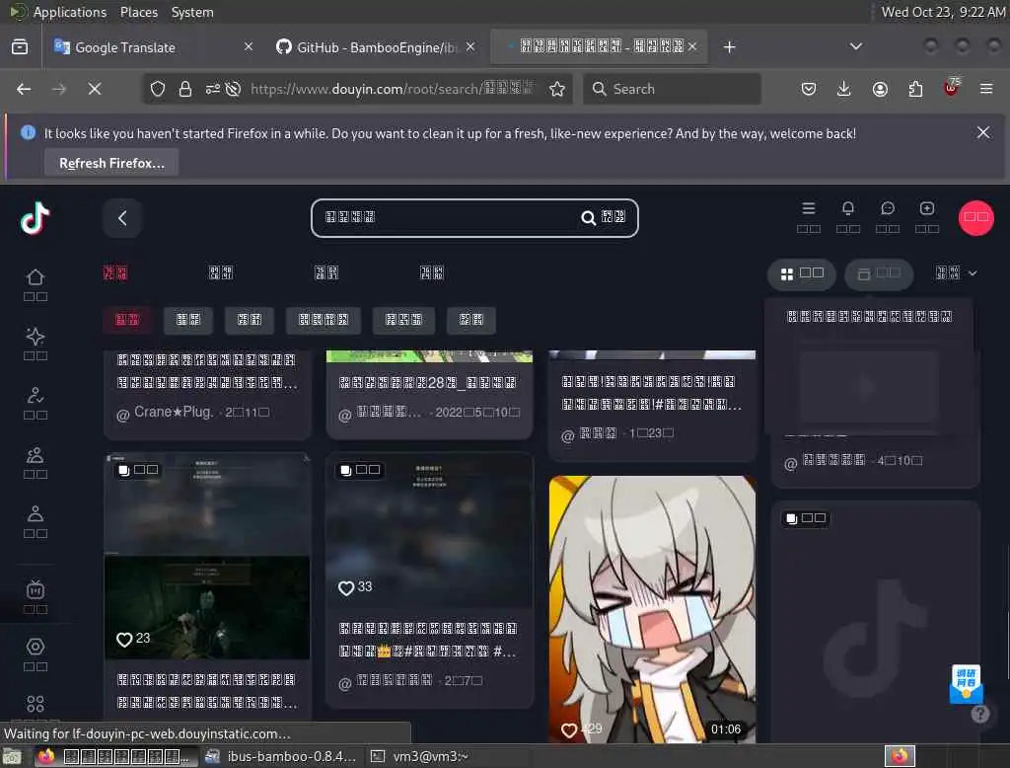
Task: Select the fourth search result tab
Action: 432,272
